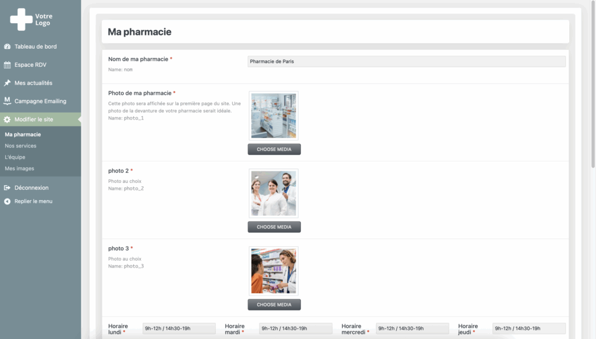This screenshot has width=596, height=339.
Task: Click the pharmacist with customer thumbnail
Action: (x=274, y=271)
